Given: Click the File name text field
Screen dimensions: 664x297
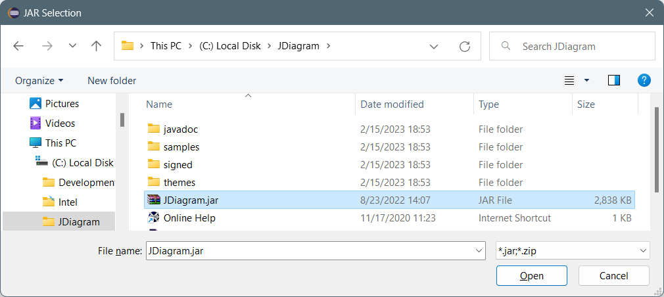Looking at the screenshot, I should [x=310, y=250].
